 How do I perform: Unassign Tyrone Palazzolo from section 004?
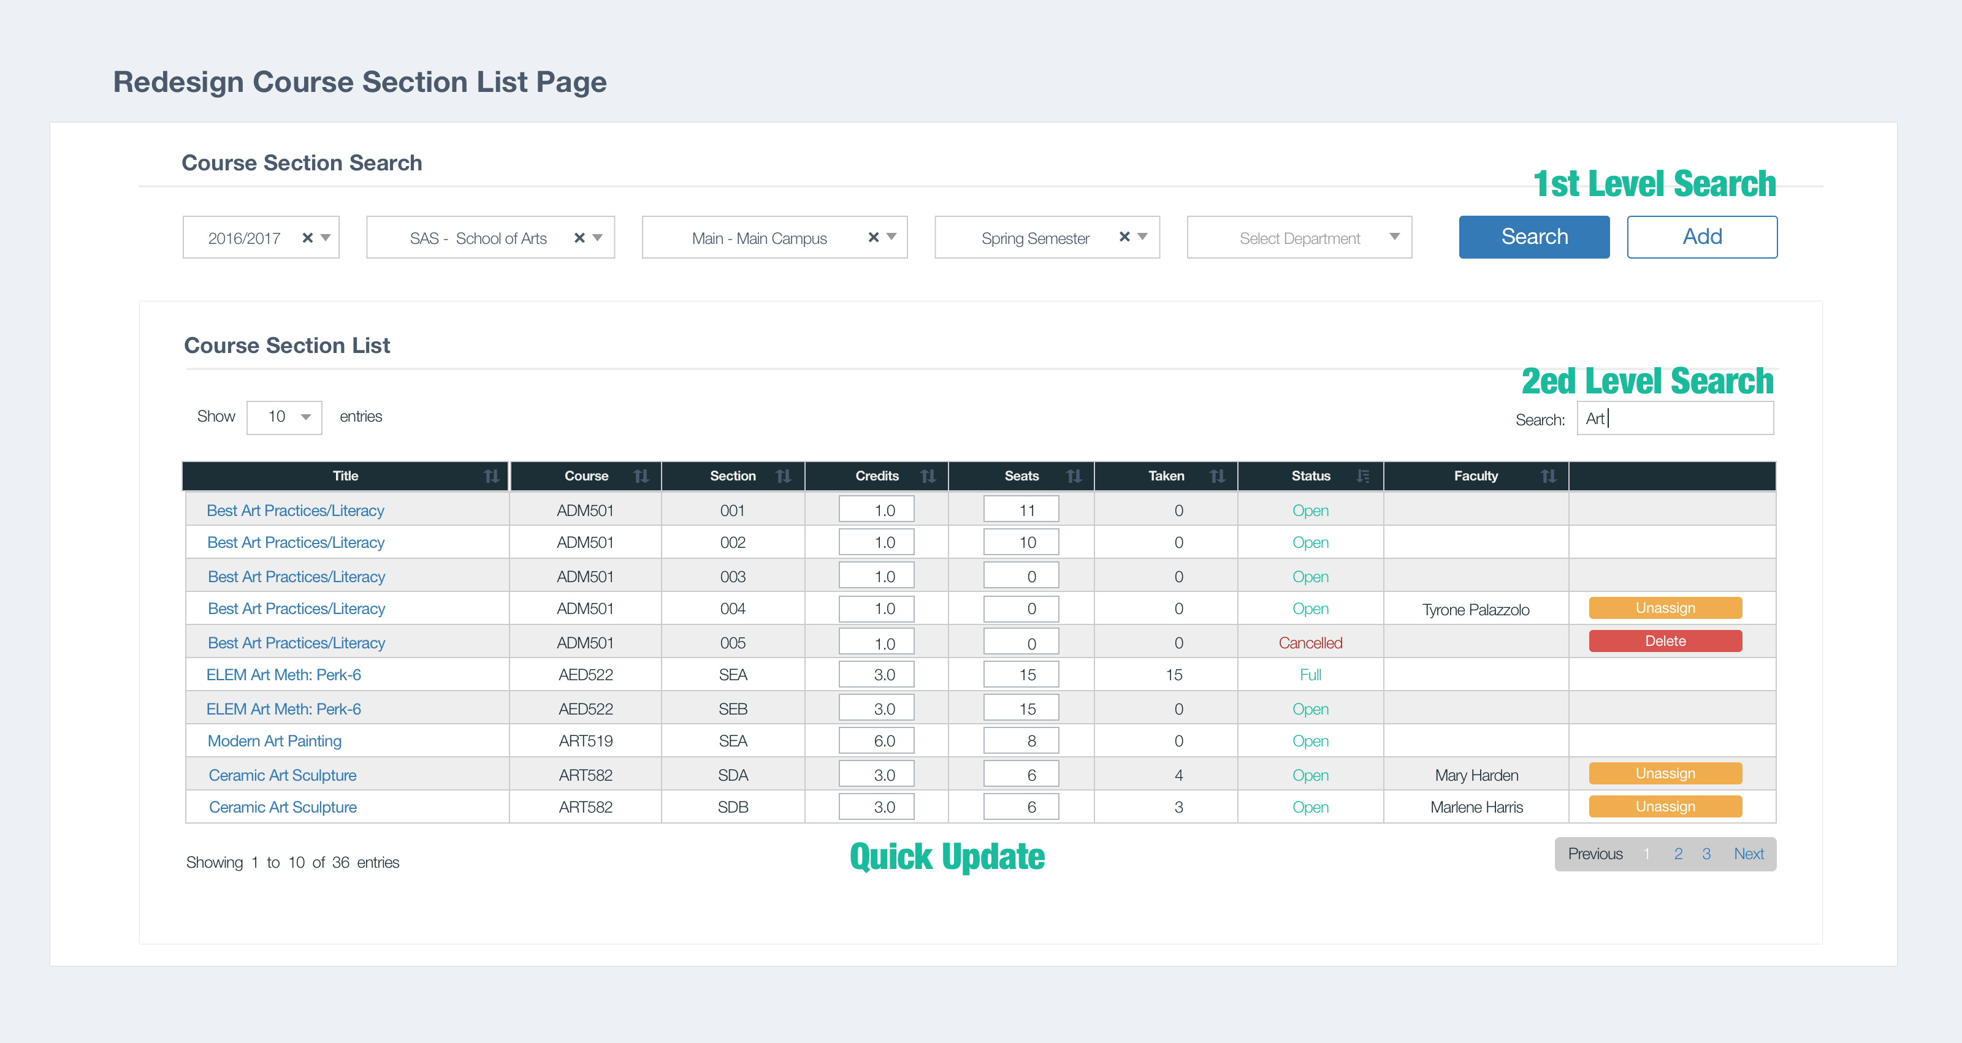[x=1665, y=607]
